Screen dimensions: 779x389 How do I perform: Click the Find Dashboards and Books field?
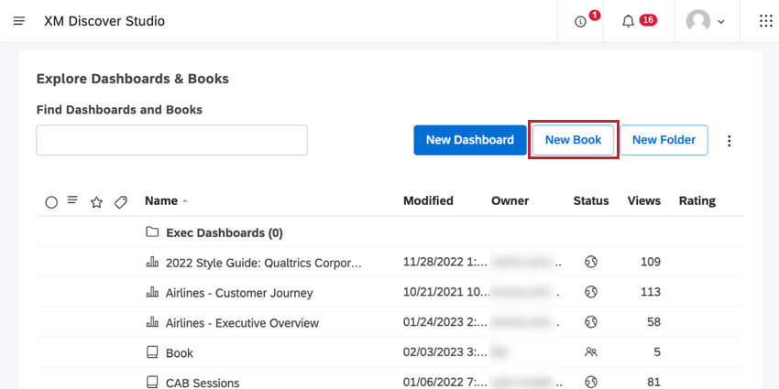coord(171,140)
